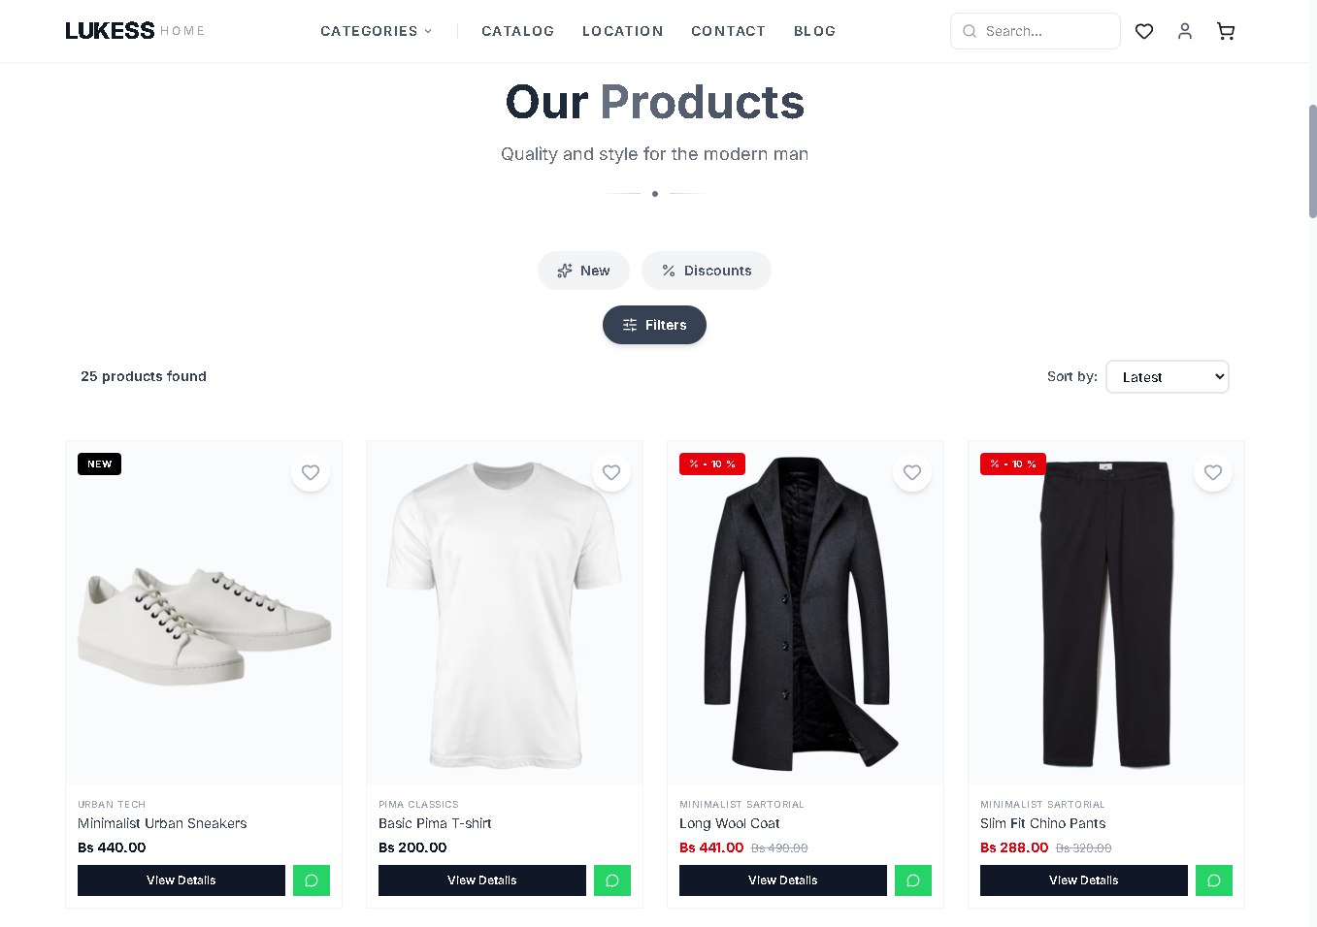
Task: Open the shopping cart icon
Action: 1226,31
